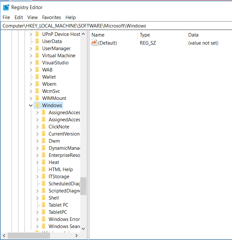Viewport: 232px width, 240px height.
Task: Click the registry path address bar
Action: [116, 26]
